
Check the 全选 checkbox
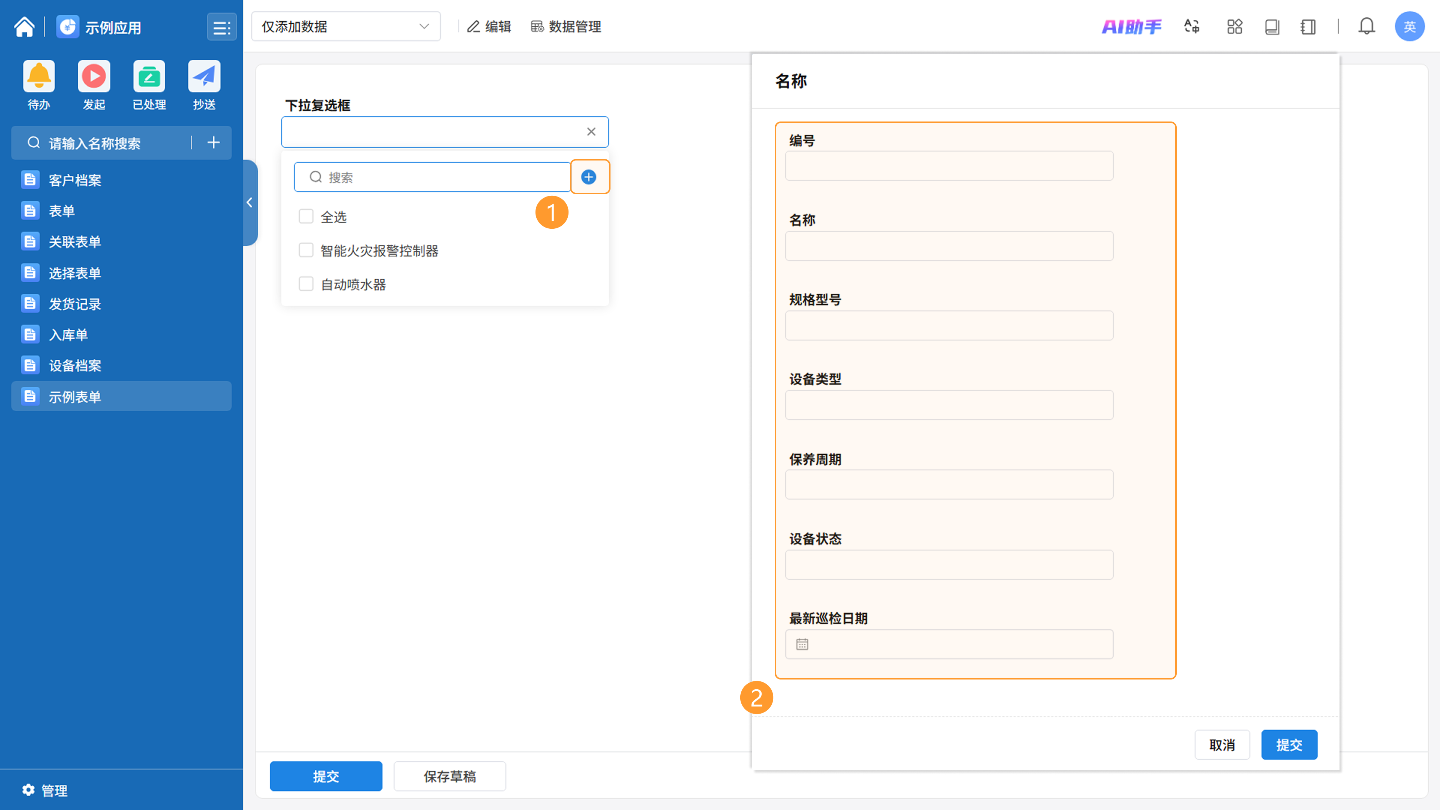click(306, 217)
